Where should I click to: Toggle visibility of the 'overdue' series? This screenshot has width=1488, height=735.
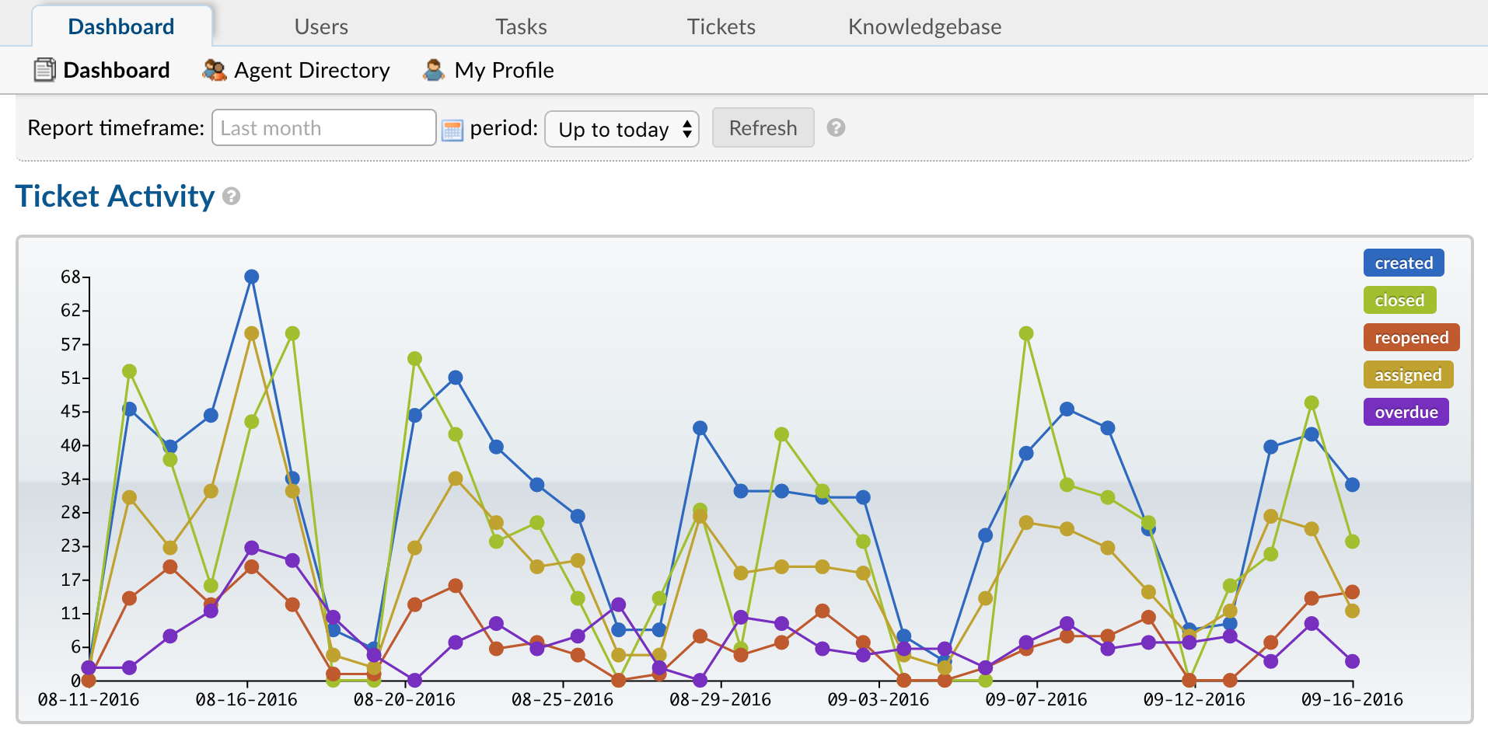[x=1406, y=412]
